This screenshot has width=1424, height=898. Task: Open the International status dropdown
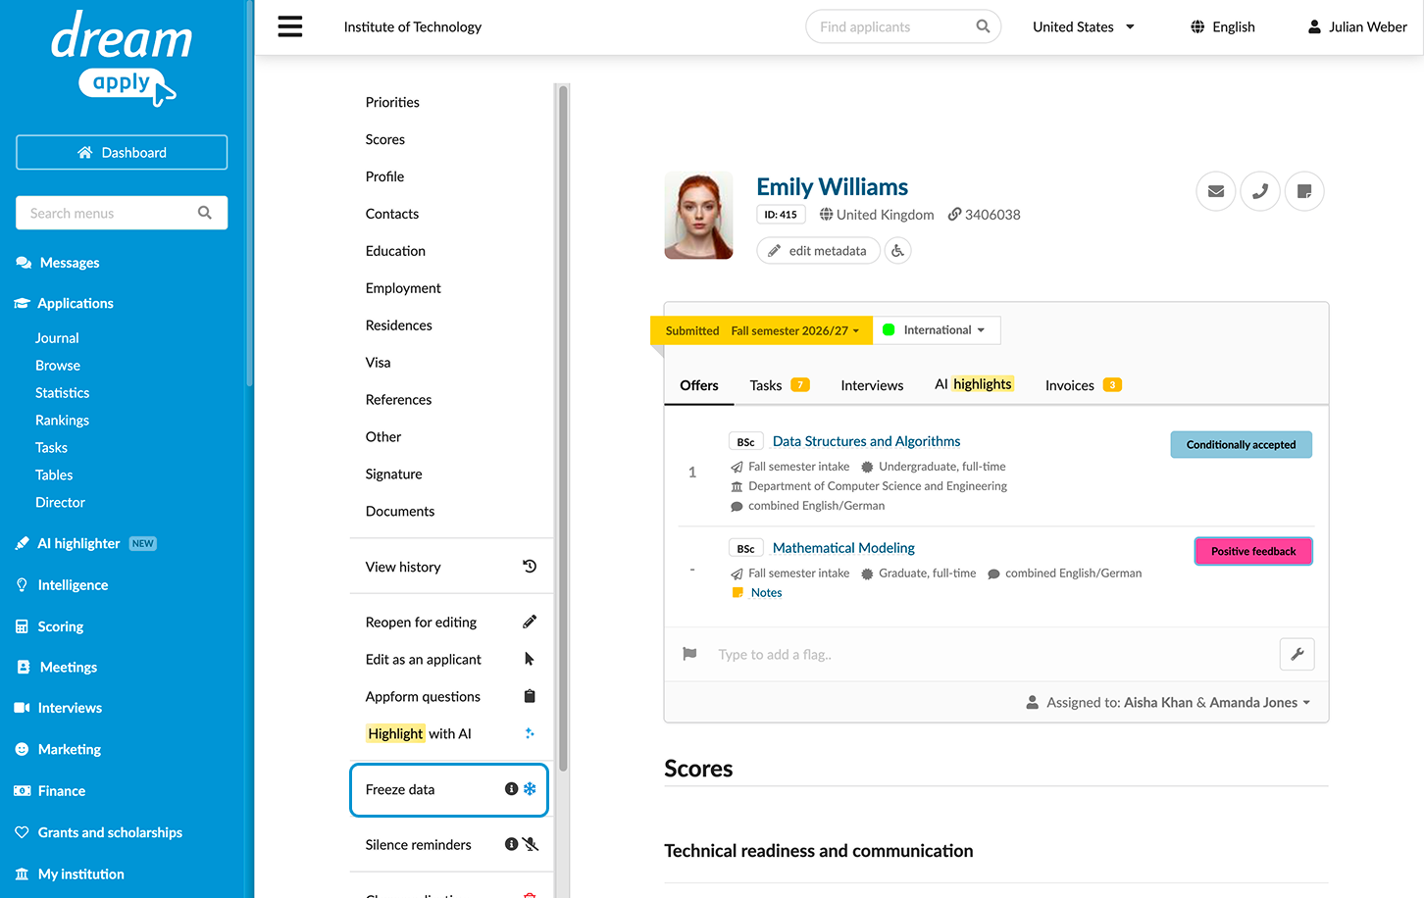pyautogui.click(x=937, y=330)
